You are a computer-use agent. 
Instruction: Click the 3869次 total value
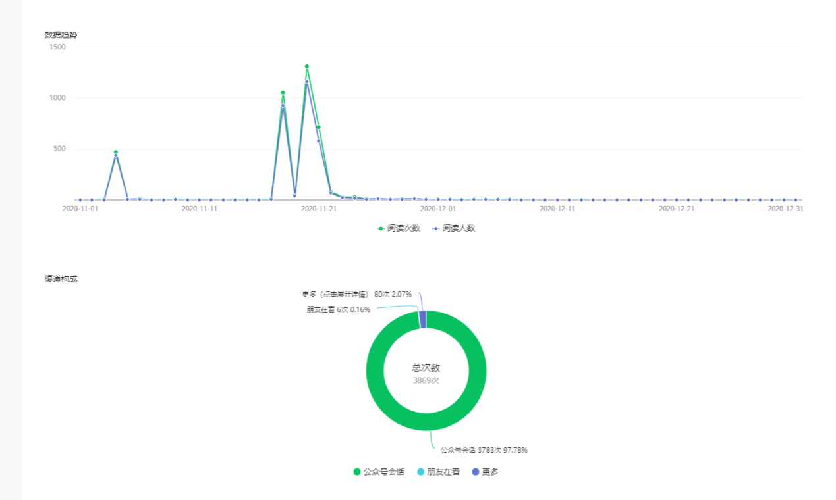tap(426, 380)
